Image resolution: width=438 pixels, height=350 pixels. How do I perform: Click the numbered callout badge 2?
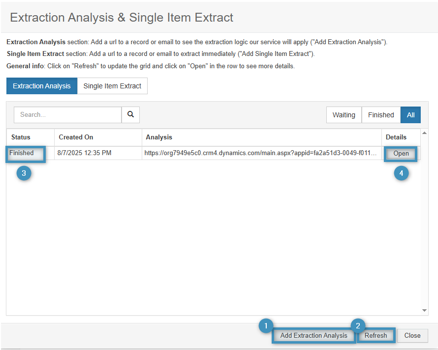tap(358, 325)
